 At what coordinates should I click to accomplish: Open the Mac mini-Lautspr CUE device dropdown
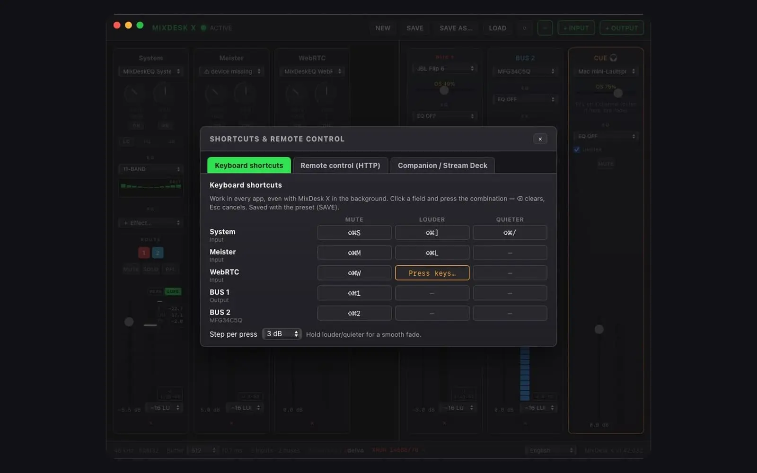point(606,71)
